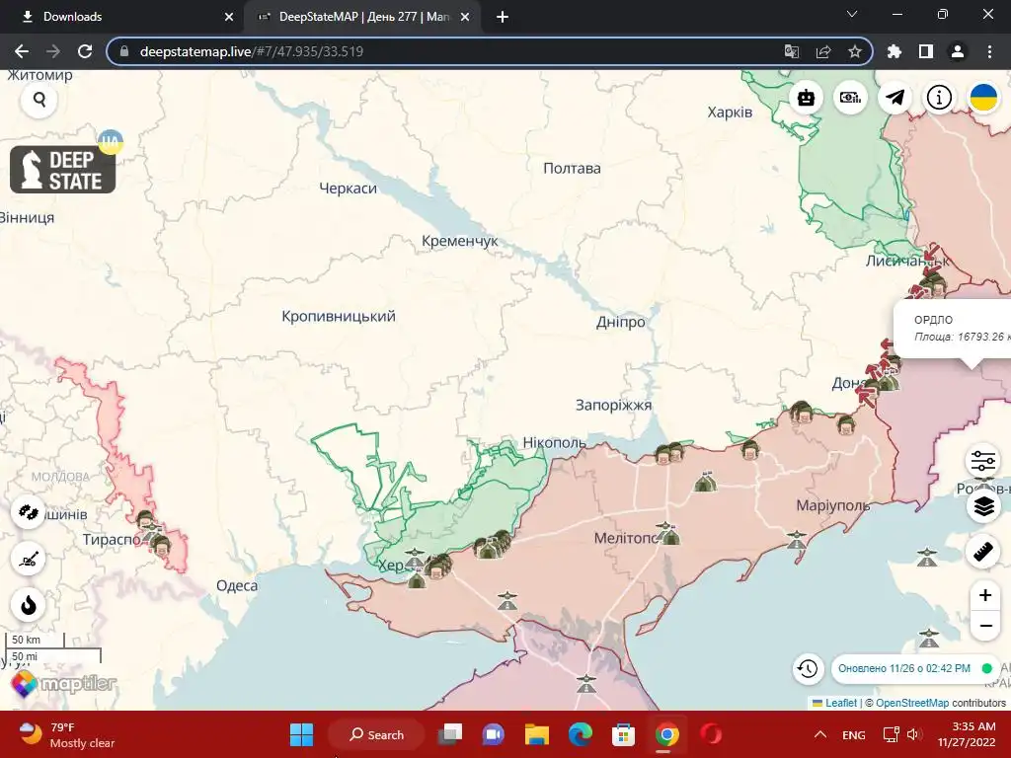
Task: Open Microsoft Store from taskbar
Action: pos(624,734)
